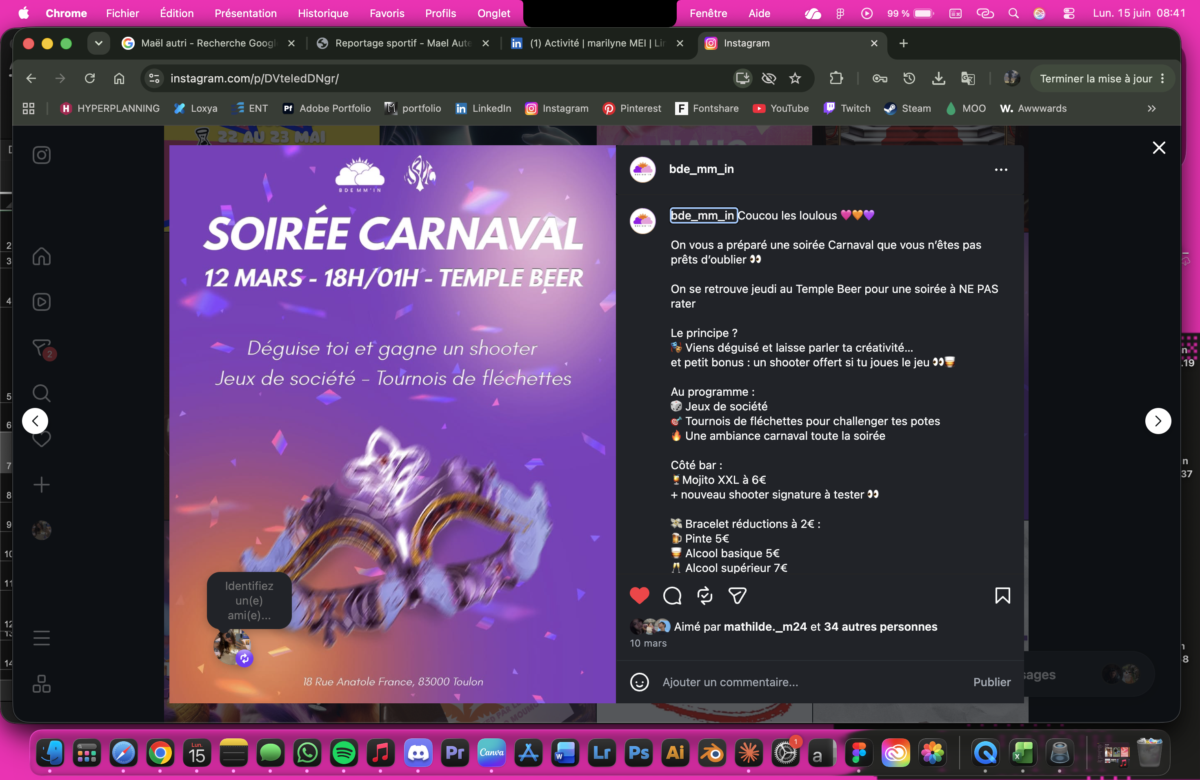
Task: Open Favoris menu in menu bar
Action: [x=387, y=13]
